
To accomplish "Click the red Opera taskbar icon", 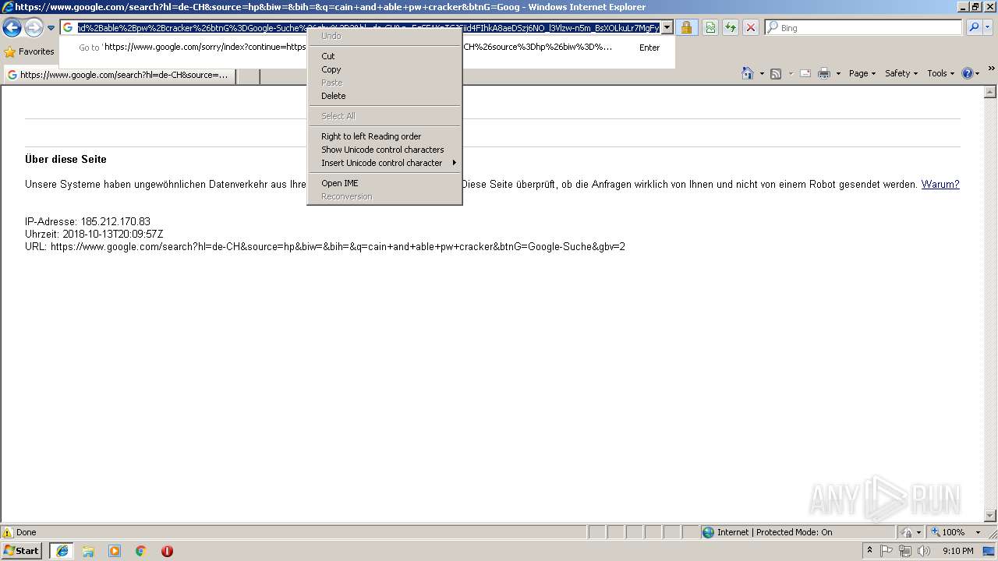I will [x=167, y=551].
